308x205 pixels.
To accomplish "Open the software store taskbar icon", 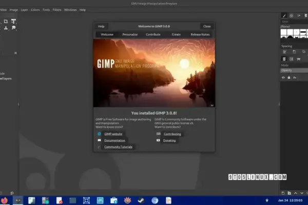I will [114, 200].
